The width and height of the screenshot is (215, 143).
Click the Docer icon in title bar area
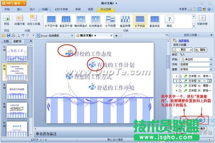click(x=200, y=9)
